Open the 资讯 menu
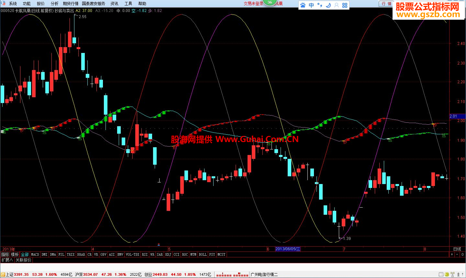The image size is (466, 278). coord(114,4)
